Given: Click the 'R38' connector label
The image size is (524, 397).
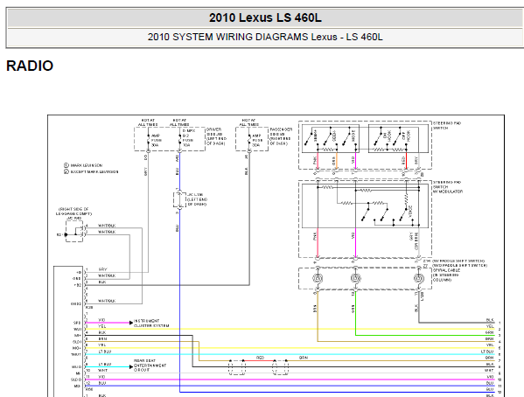Looking at the screenshot, I should tap(89, 307).
